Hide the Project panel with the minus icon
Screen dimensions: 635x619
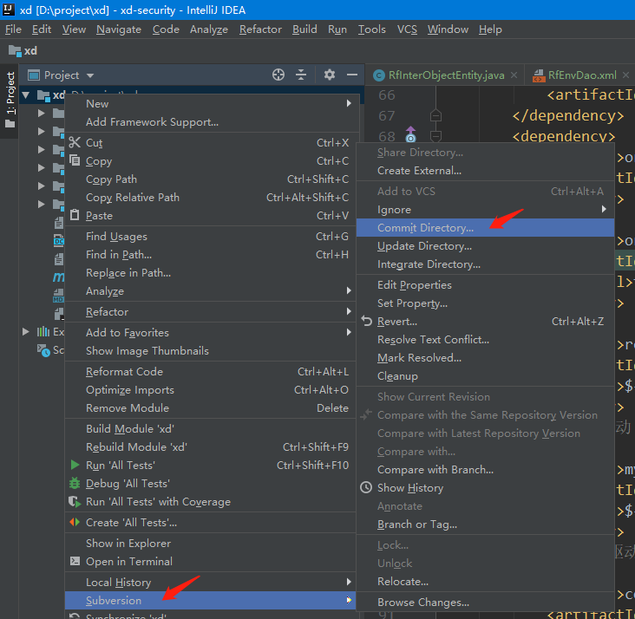pos(352,75)
